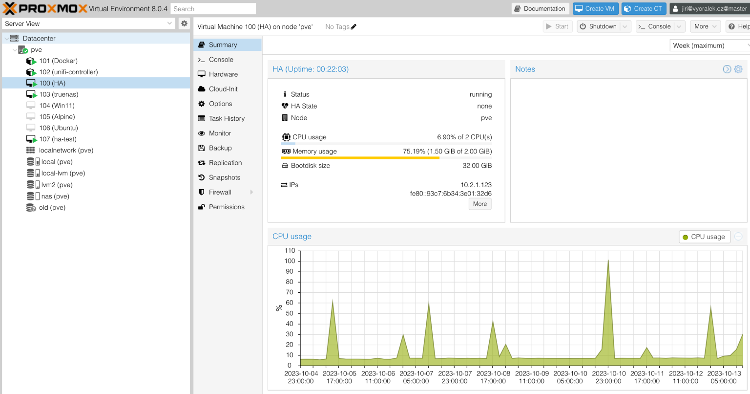Click the Create VM button
This screenshot has height=394, width=750.
pos(595,8)
